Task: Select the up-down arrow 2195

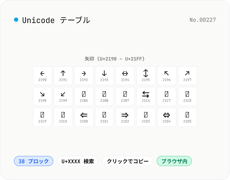Action: coord(146,75)
